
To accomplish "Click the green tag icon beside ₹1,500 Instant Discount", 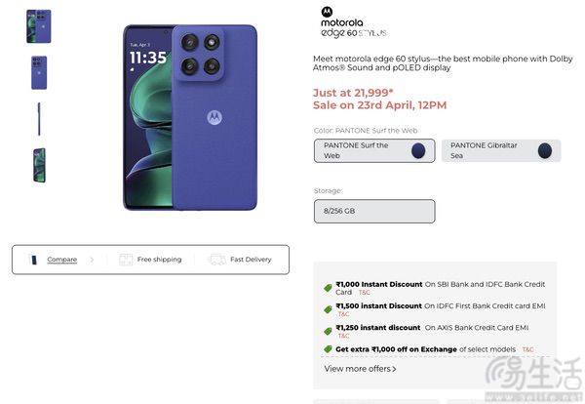I will [328, 309].
